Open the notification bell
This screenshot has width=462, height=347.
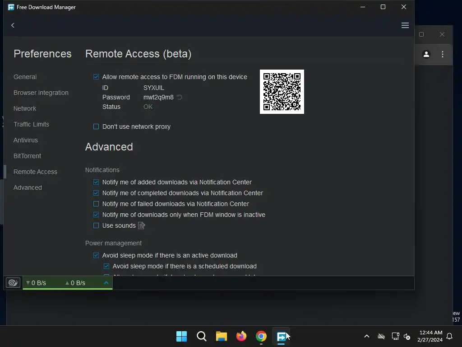click(450, 336)
